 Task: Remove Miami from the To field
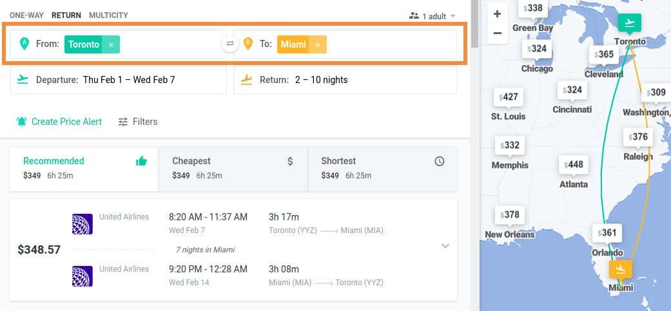coord(318,44)
